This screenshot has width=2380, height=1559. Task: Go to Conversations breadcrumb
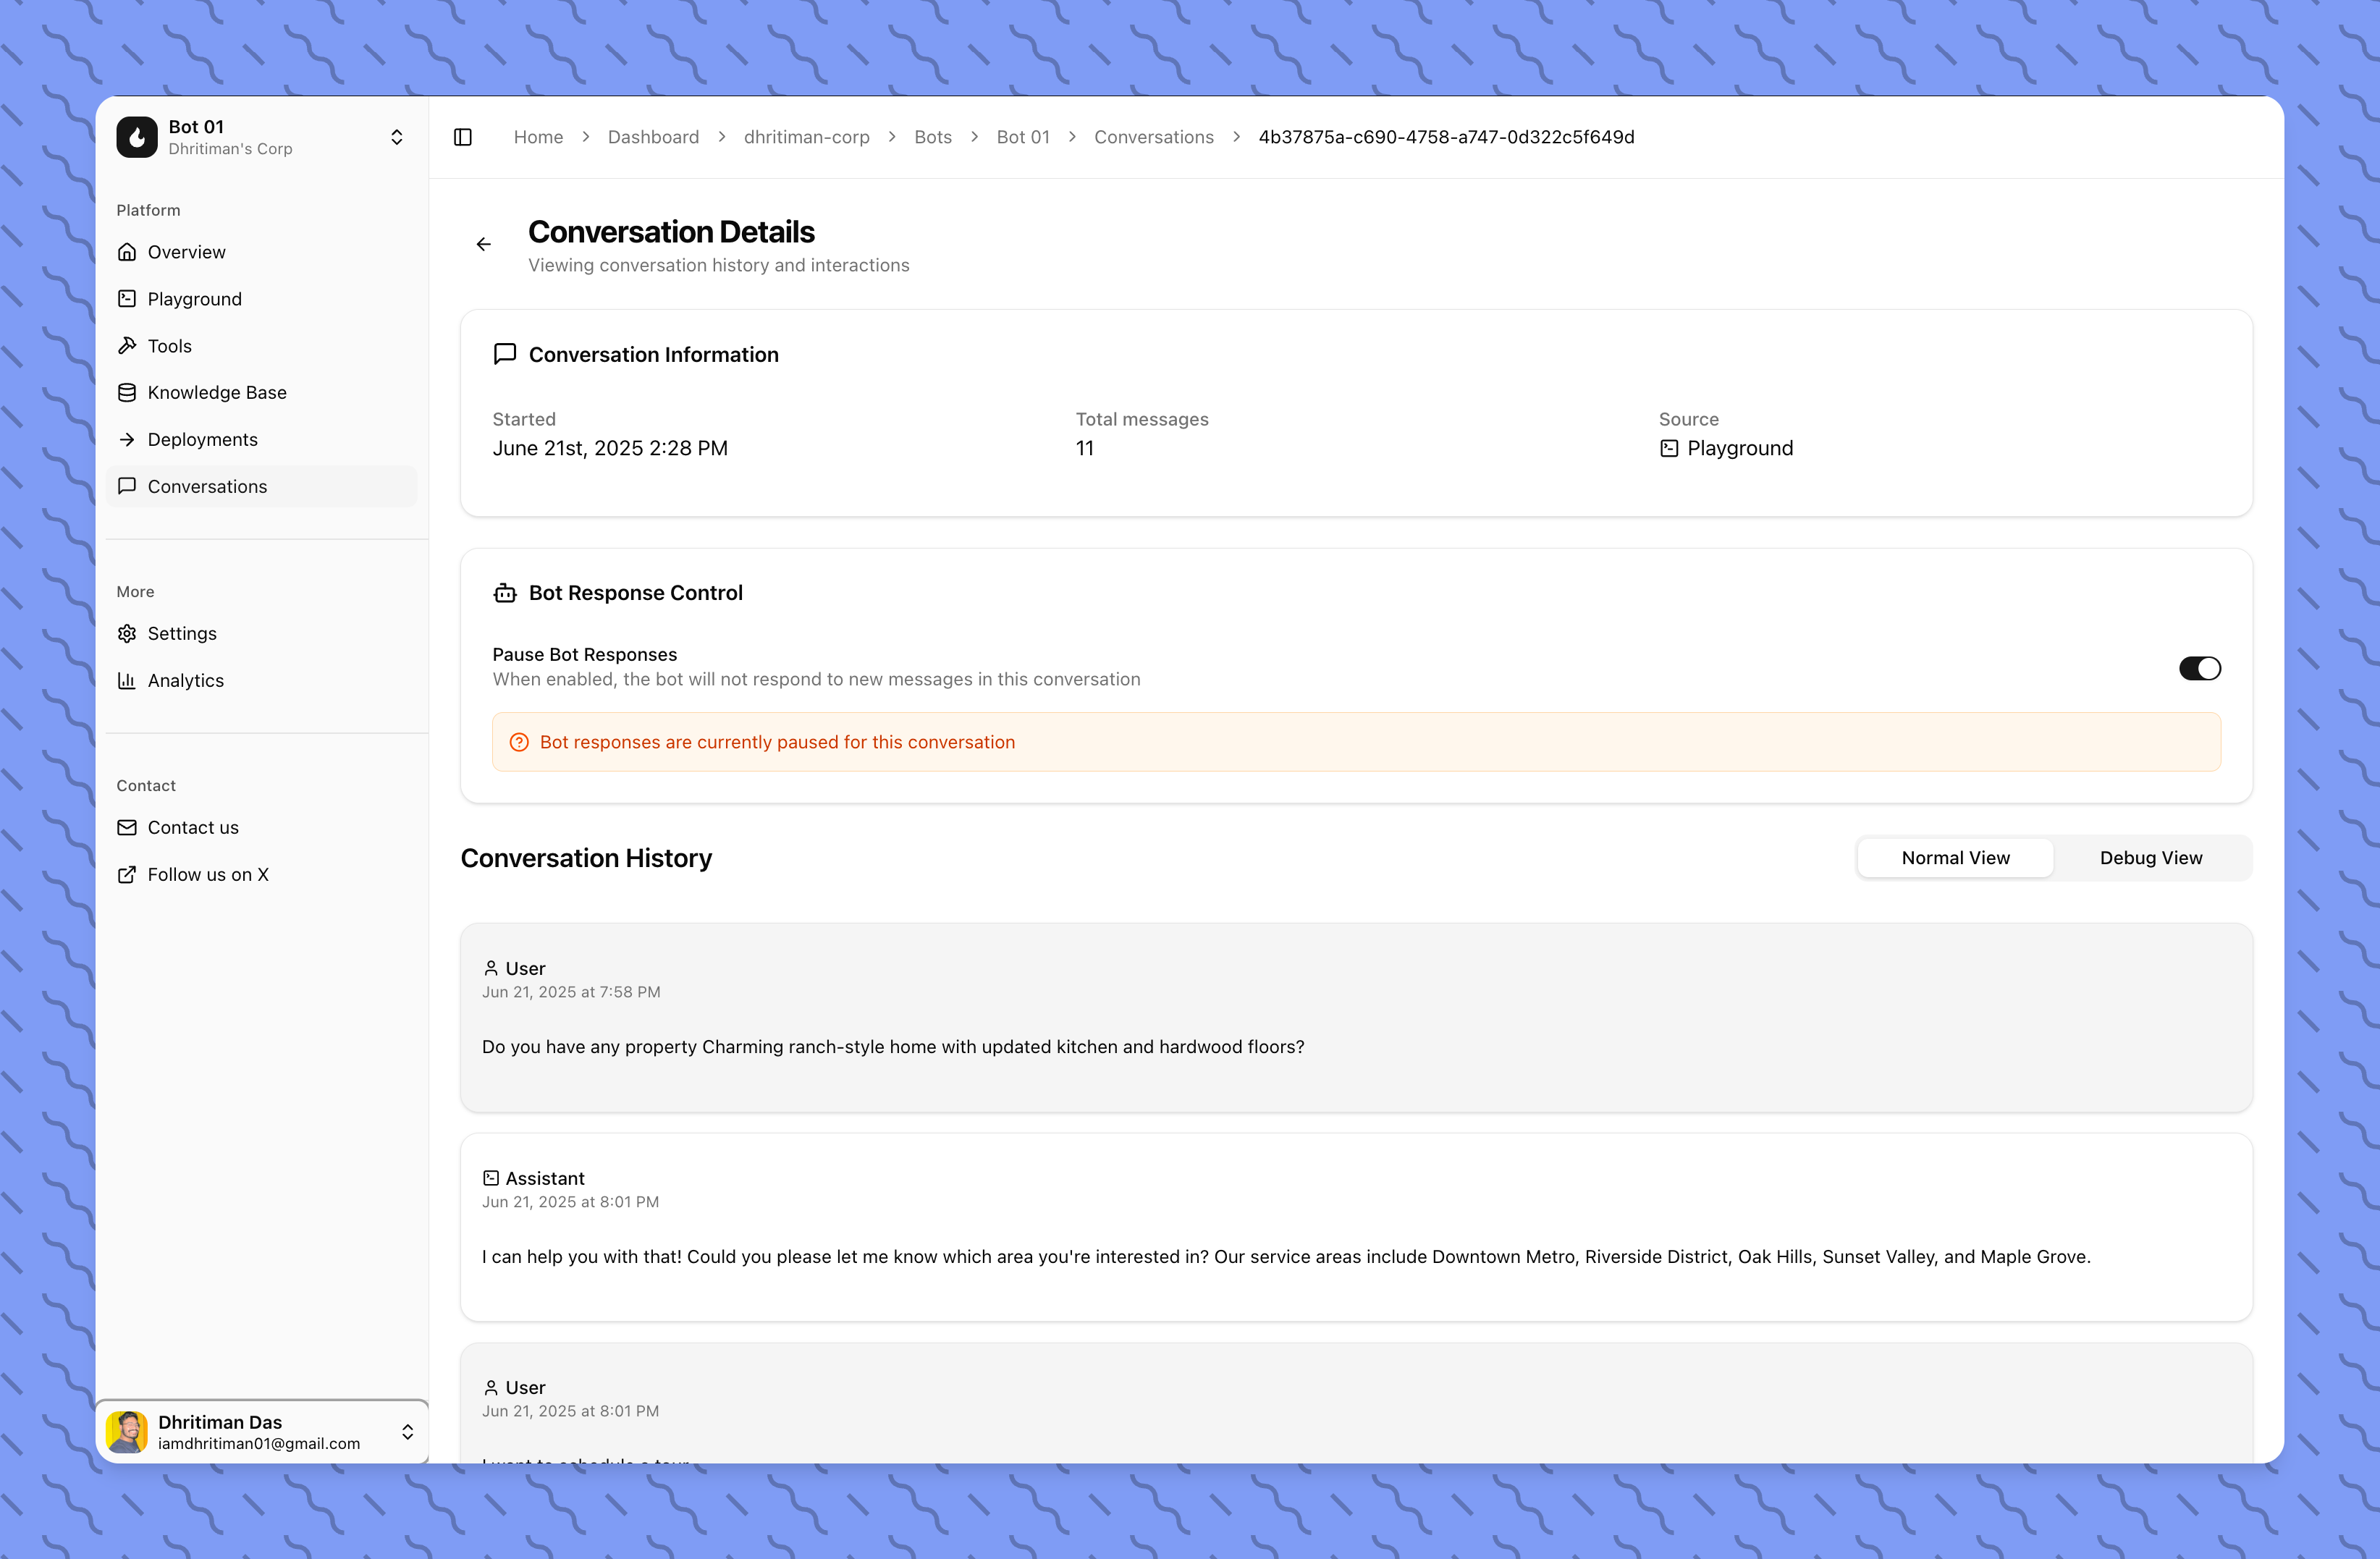[x=1154, y=137]
